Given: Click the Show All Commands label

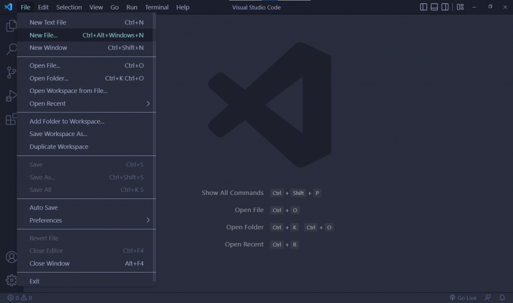Looking at the screenshot, I should (x=232, y=193).
